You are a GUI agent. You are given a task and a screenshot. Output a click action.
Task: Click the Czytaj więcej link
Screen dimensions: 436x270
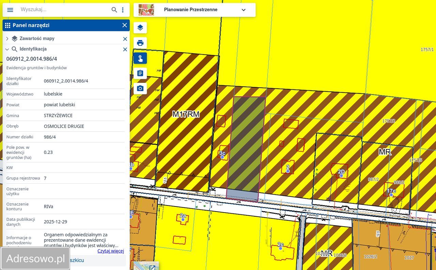(x=110, y=251)
